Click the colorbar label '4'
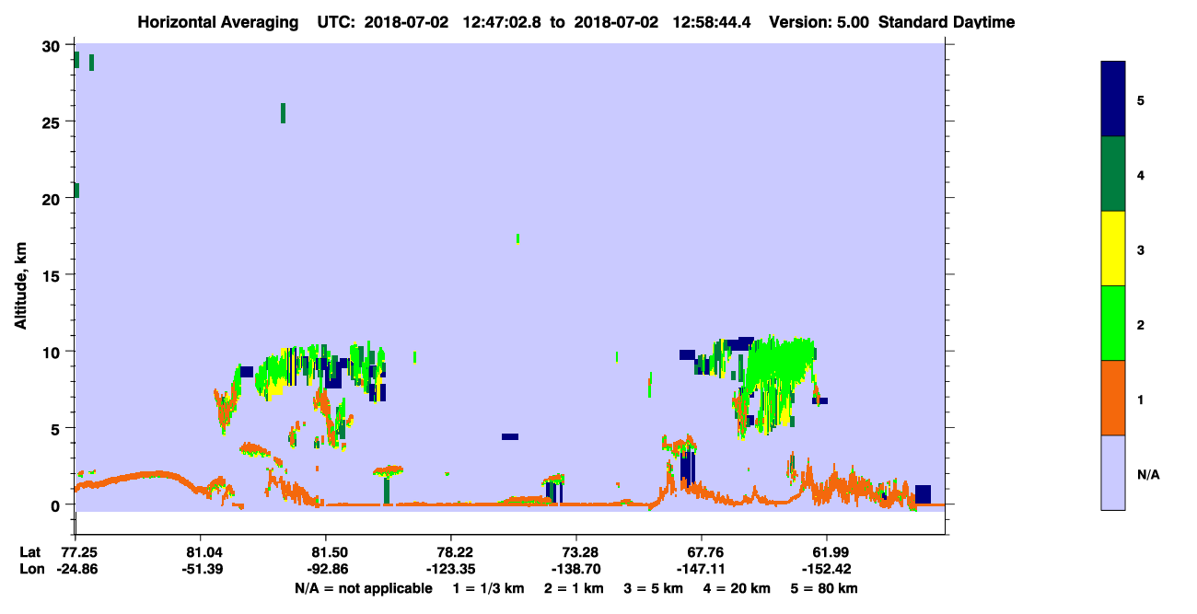The height and width of the screenshot is (614, 1197). point(1141,175)
